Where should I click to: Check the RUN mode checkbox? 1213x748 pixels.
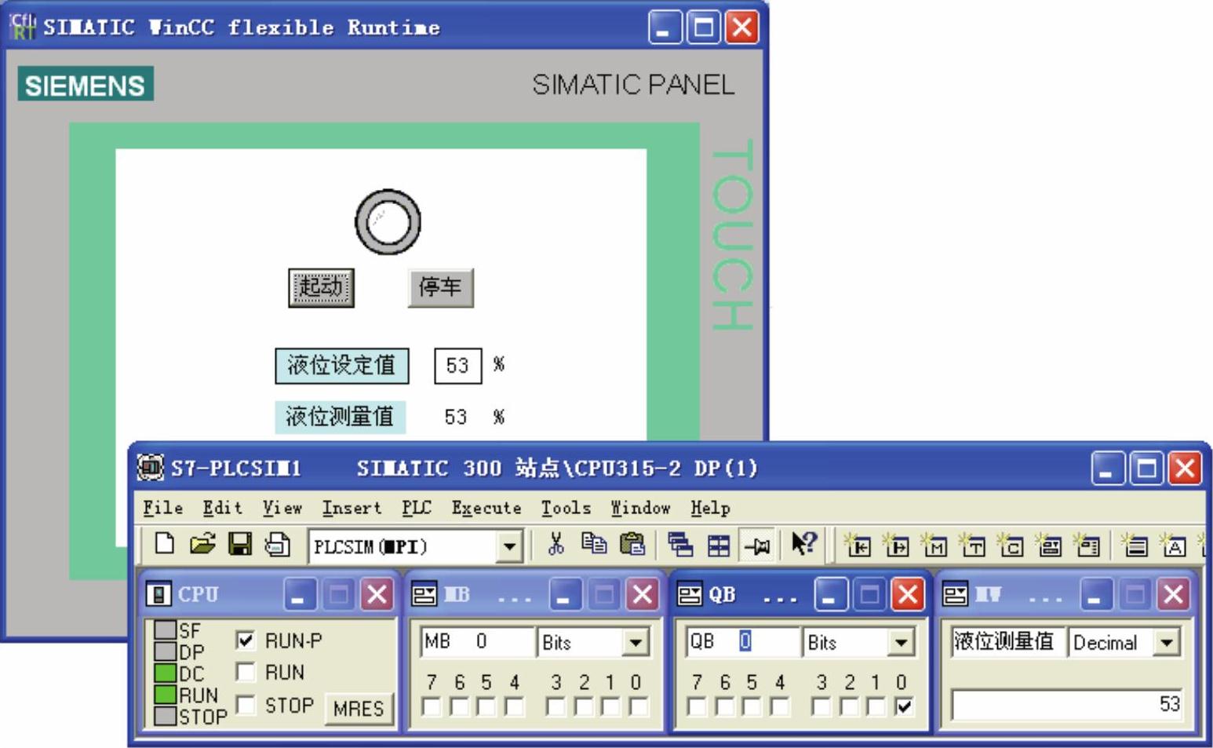click(246, 672)
